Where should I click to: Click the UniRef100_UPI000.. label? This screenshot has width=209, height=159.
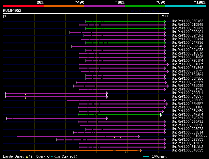click(x=189, y=136)
